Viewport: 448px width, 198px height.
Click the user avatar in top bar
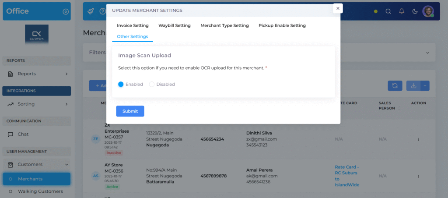coord(428,11)
